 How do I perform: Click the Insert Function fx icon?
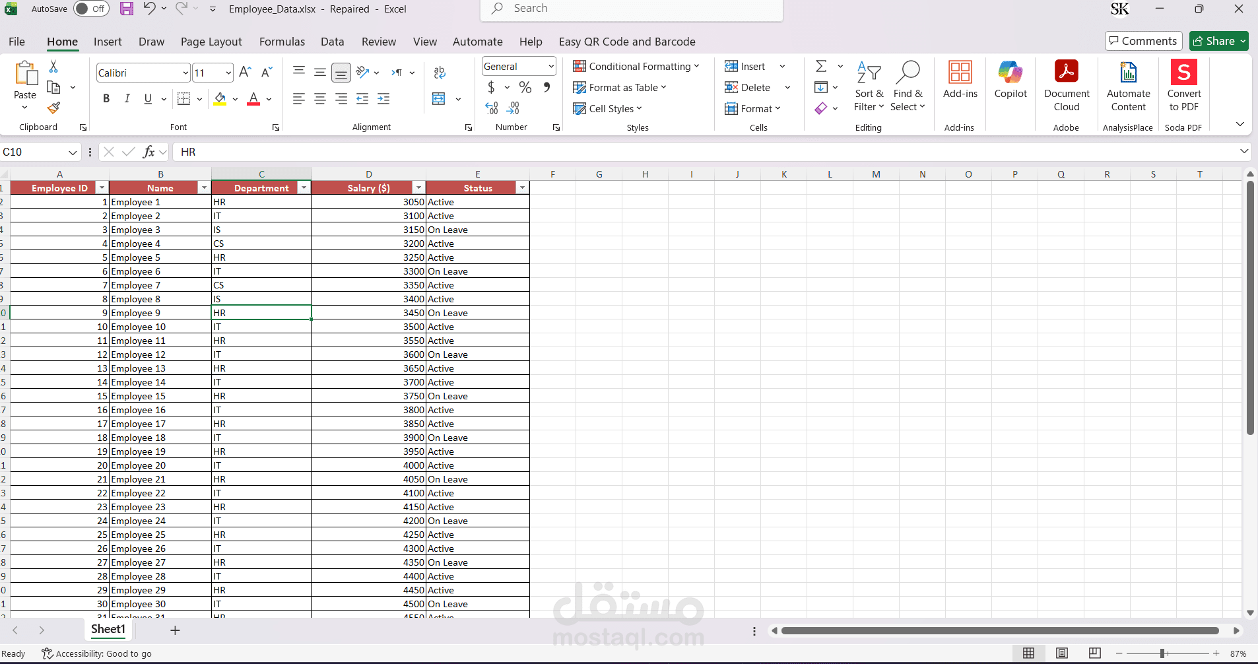pos(149,152)
